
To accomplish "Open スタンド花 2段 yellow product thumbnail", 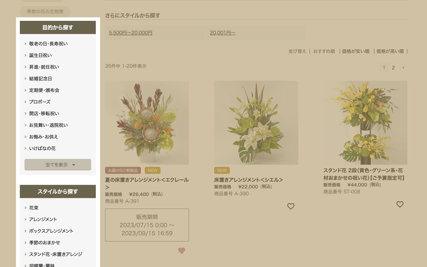I will [x=365, y=122].
